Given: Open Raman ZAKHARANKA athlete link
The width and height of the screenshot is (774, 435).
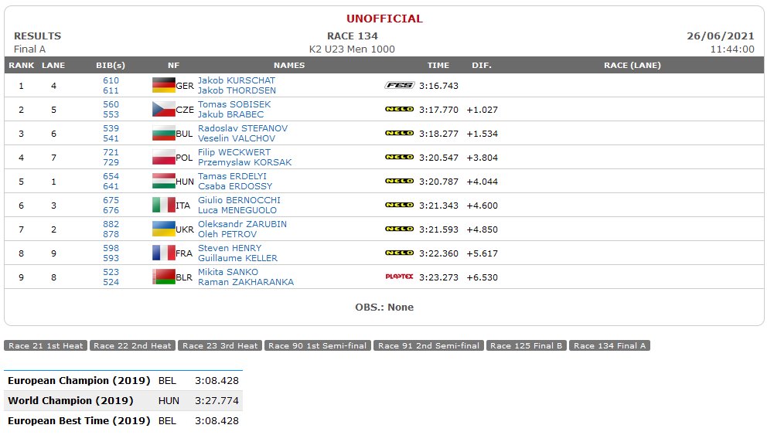Looking at the screenshot, I should pos(246,282).
